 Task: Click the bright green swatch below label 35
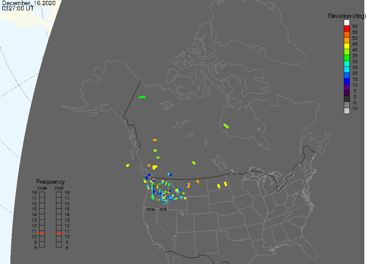(346, 58)
